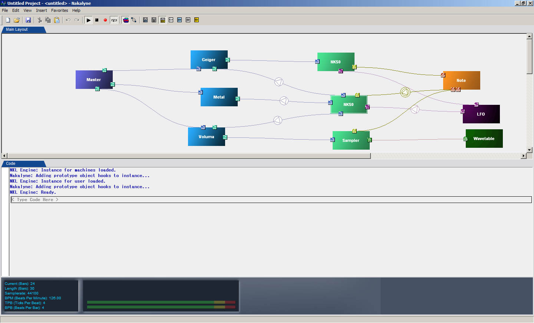
Task: Open the Insert menu
Action: 42,10
